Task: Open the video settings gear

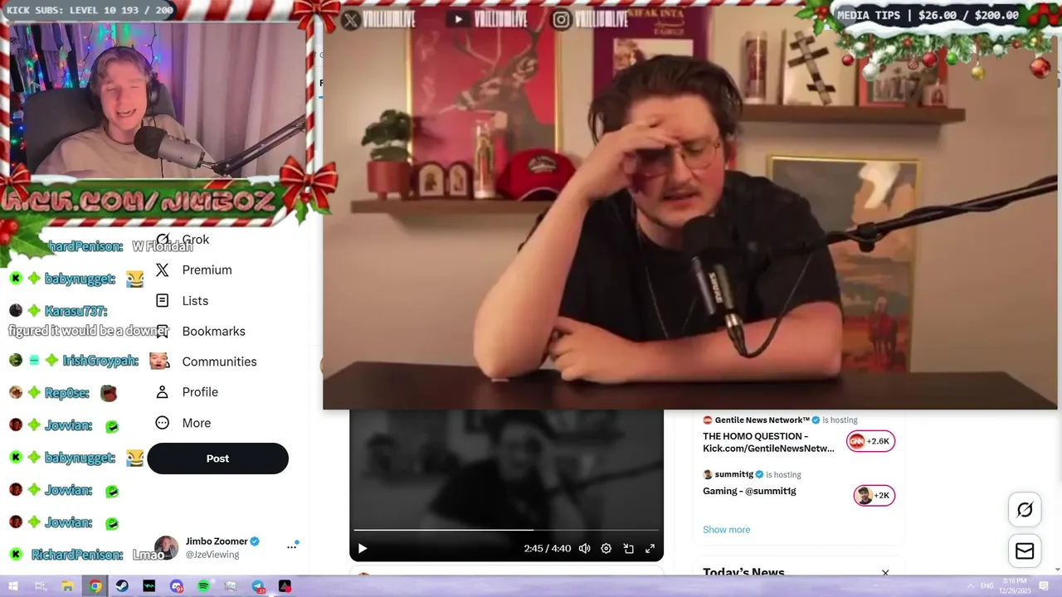Action: click(606, 548)
